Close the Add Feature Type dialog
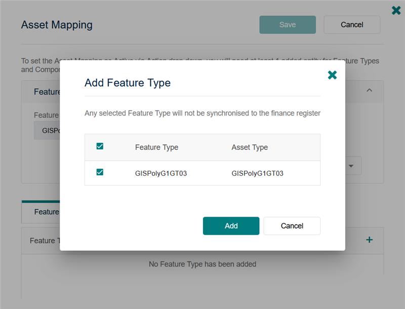The height and width of the screenshot is (309, 405). [332, 75]
